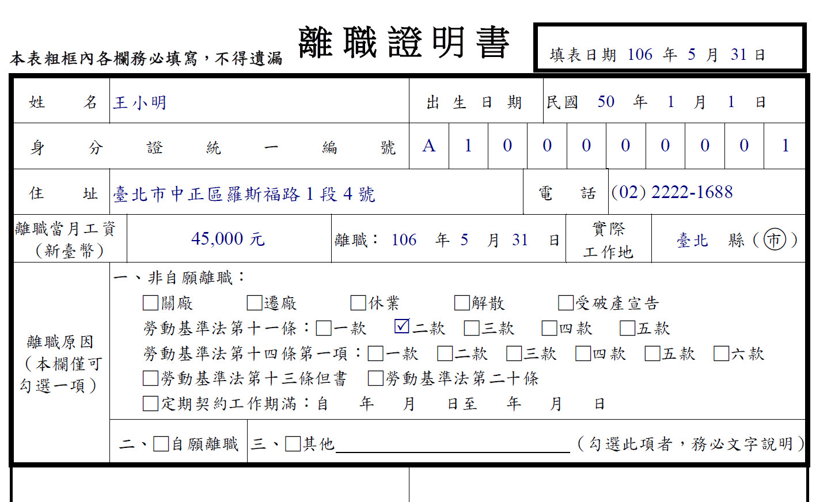831x502 pixels.
Task: Tick 四款 checkbox in the 第十一條 row
Action: (549, 328)
